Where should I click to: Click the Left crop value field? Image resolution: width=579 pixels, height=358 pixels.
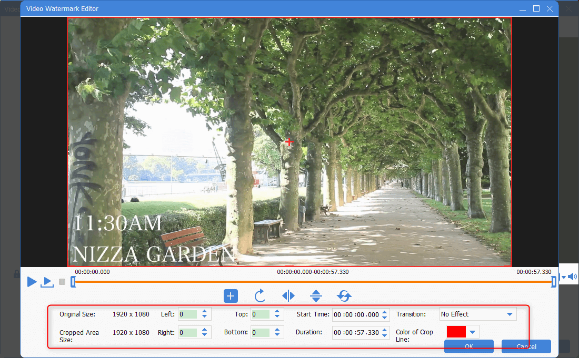pyautogui.click(x=188, y=314)
